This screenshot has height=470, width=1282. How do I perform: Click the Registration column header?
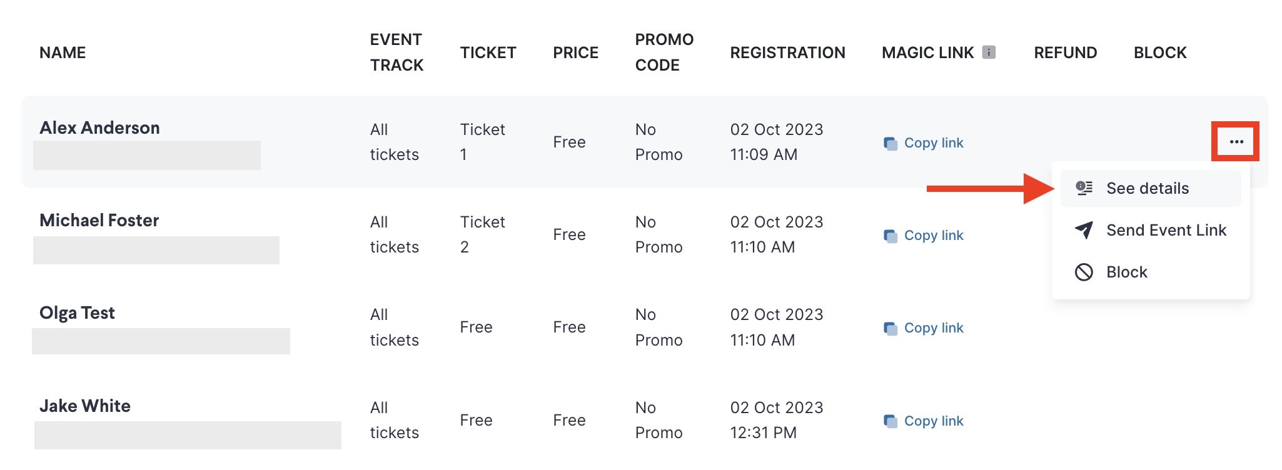coord(787,52)
